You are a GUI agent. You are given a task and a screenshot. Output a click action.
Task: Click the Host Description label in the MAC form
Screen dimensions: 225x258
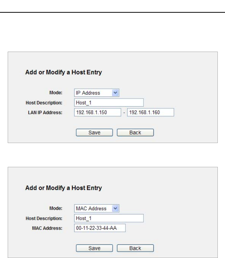point(44,218)
